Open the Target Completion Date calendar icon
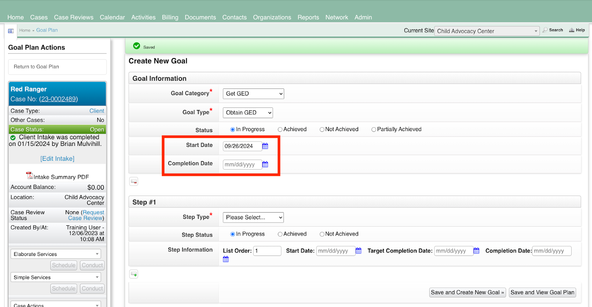This screenshot has width=592, height=307. (477, 251)
